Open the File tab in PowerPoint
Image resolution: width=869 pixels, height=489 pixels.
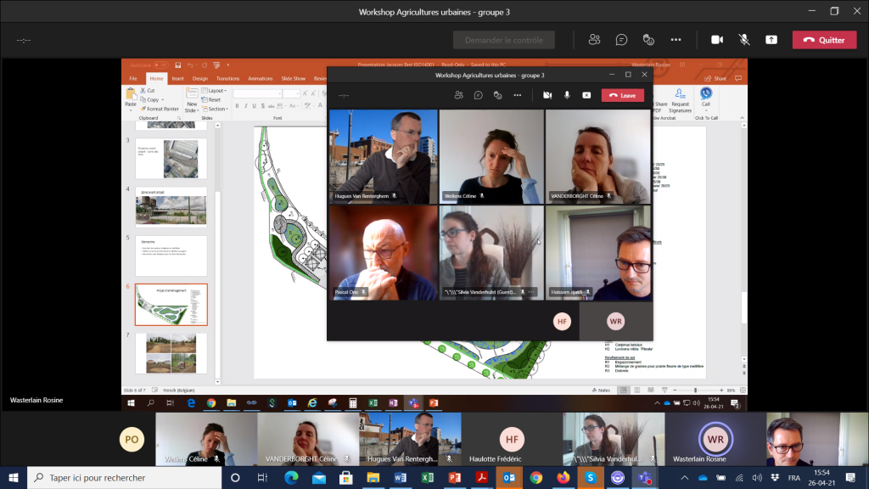tap(133, 79)
